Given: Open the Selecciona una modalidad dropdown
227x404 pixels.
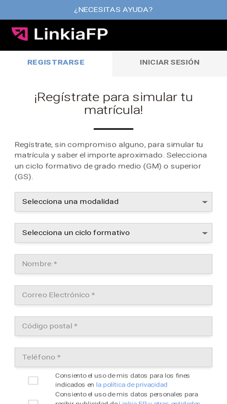Looking at the screenshot, I should (x=114, y=202).
